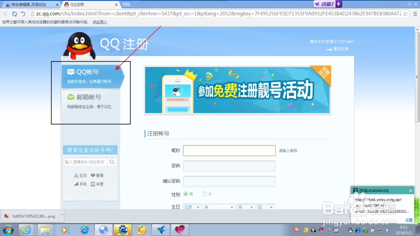Click the browser back arrow
This screenshot has width=420, height=236.
[x=5, y=14]
